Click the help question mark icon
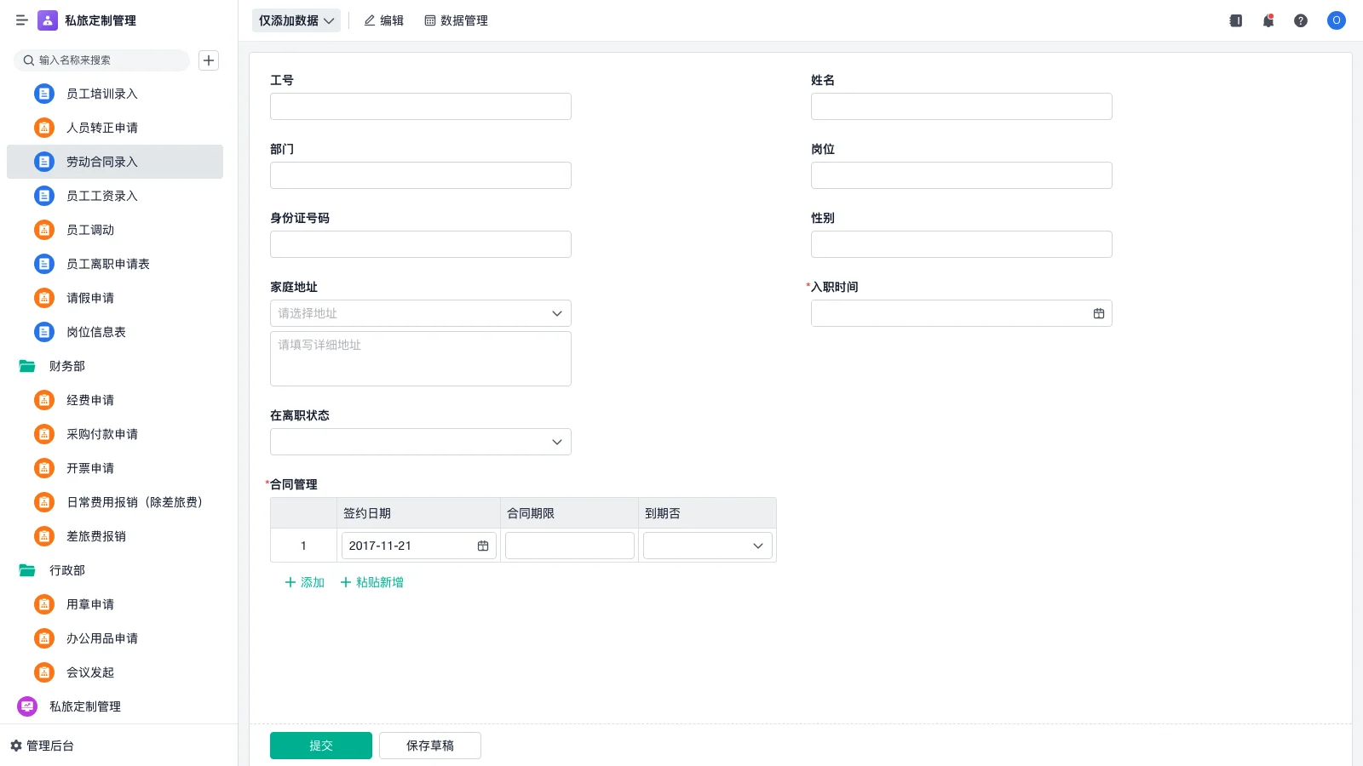The height and width of the screenshot is (766, 1363). click(x=1301, y=20)
